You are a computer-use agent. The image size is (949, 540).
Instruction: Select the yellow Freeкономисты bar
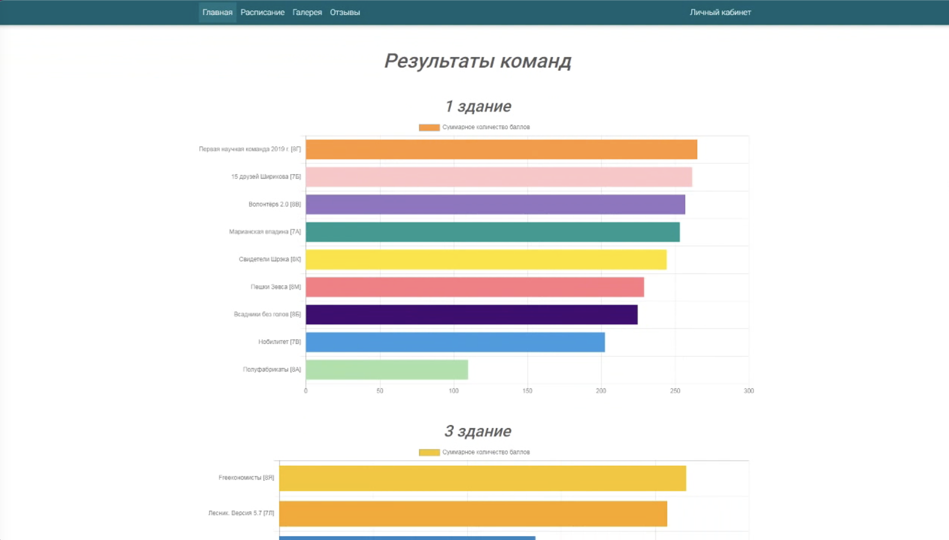482,478
